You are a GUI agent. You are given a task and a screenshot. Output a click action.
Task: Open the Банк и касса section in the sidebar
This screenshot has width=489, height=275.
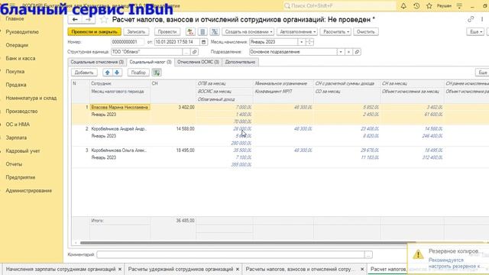21,58
